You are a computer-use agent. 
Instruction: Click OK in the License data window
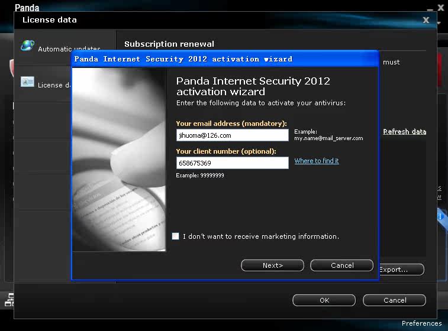pyautogui.click(x=324, y=300)
